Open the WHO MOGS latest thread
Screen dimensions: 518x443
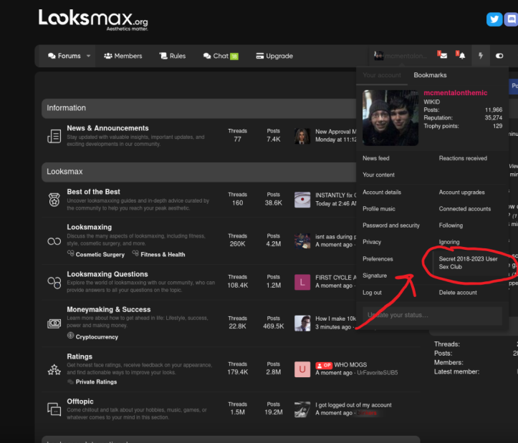(x=350, y=365)
